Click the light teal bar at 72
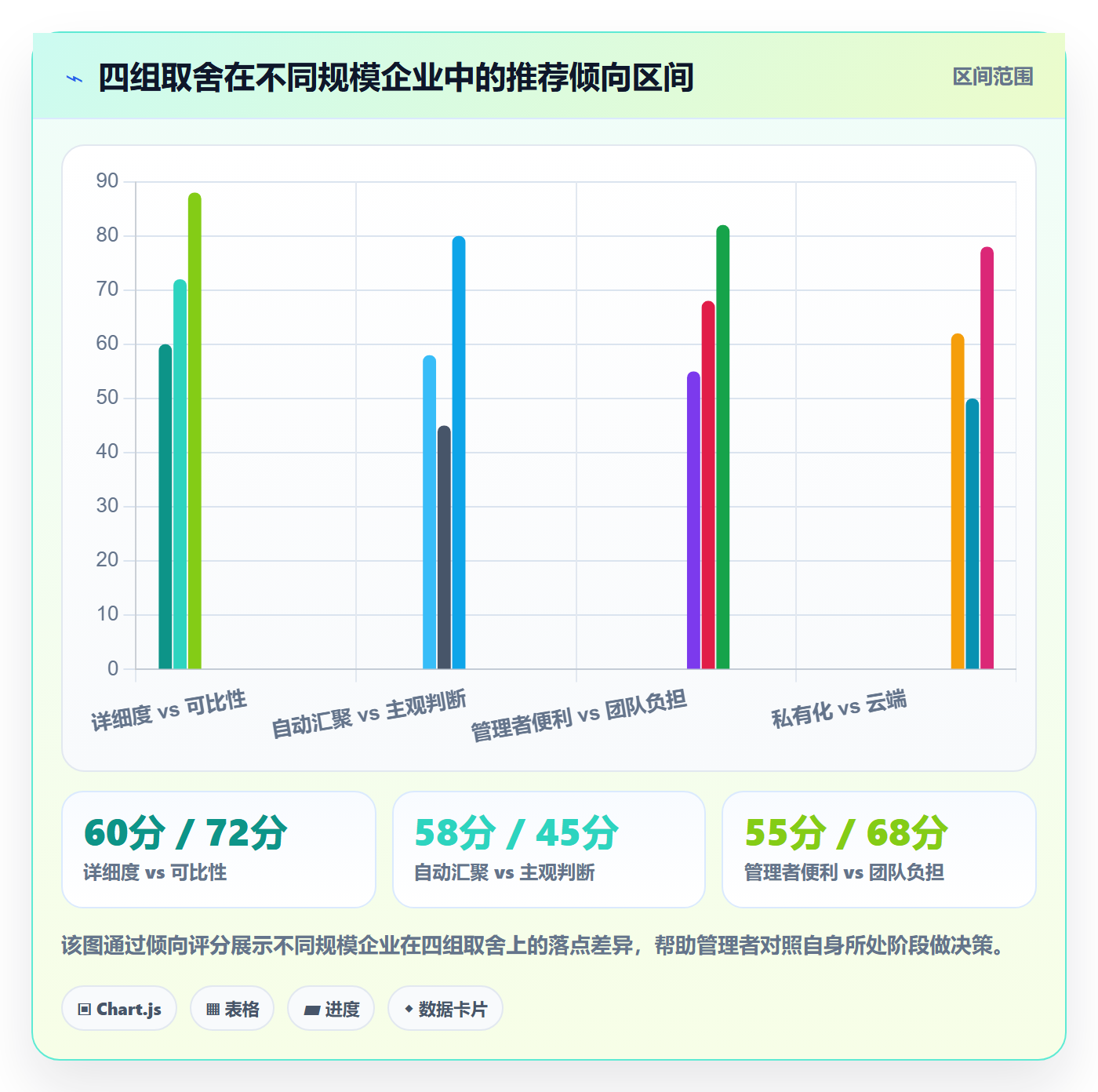 (180, 475)
